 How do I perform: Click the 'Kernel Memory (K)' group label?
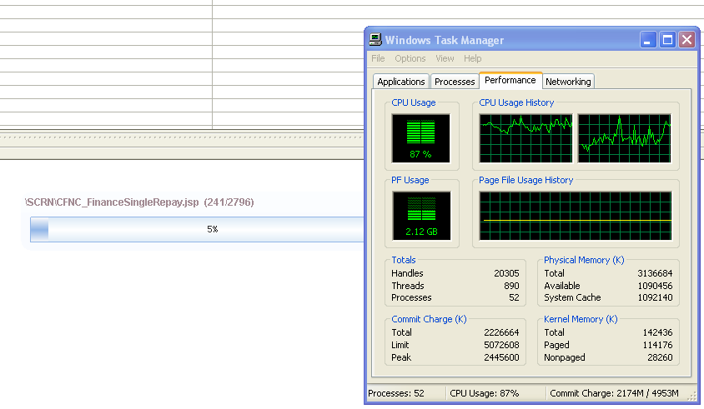[581, 319]
